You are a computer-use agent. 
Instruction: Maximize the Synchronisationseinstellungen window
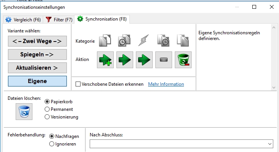(x=254, y=7)
